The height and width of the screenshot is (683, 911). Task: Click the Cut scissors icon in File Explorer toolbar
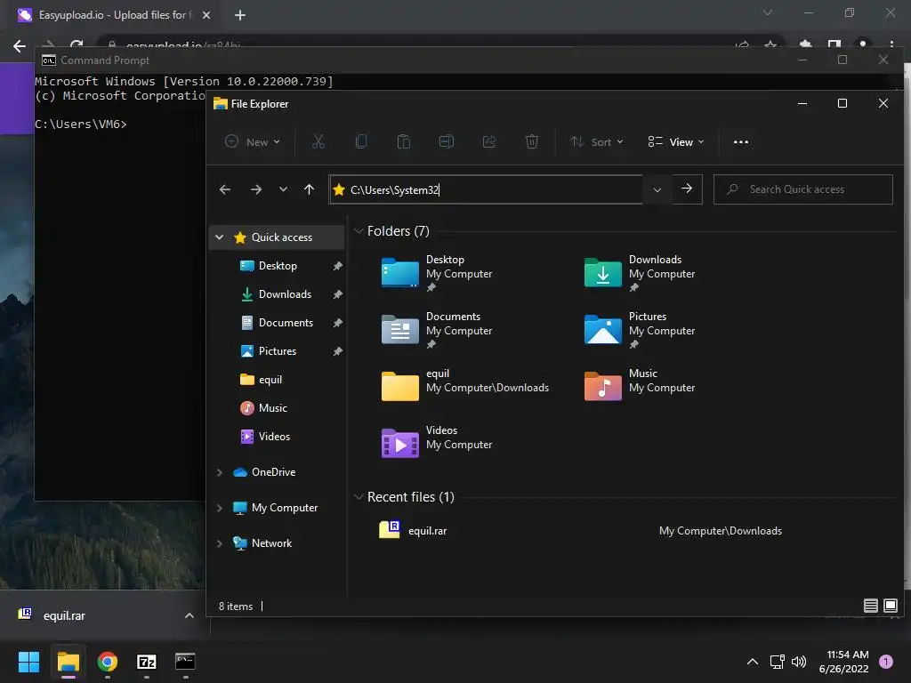pos(318,141)
